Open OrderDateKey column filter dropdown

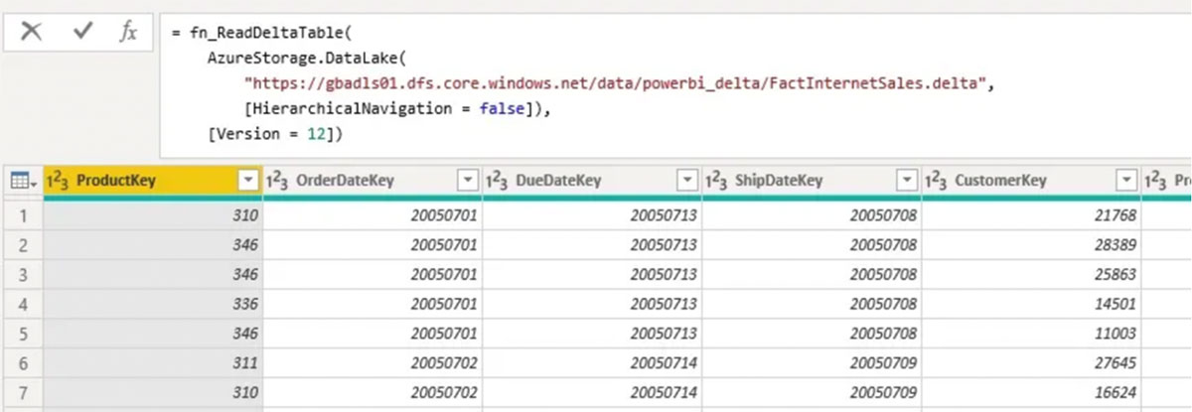467,181
